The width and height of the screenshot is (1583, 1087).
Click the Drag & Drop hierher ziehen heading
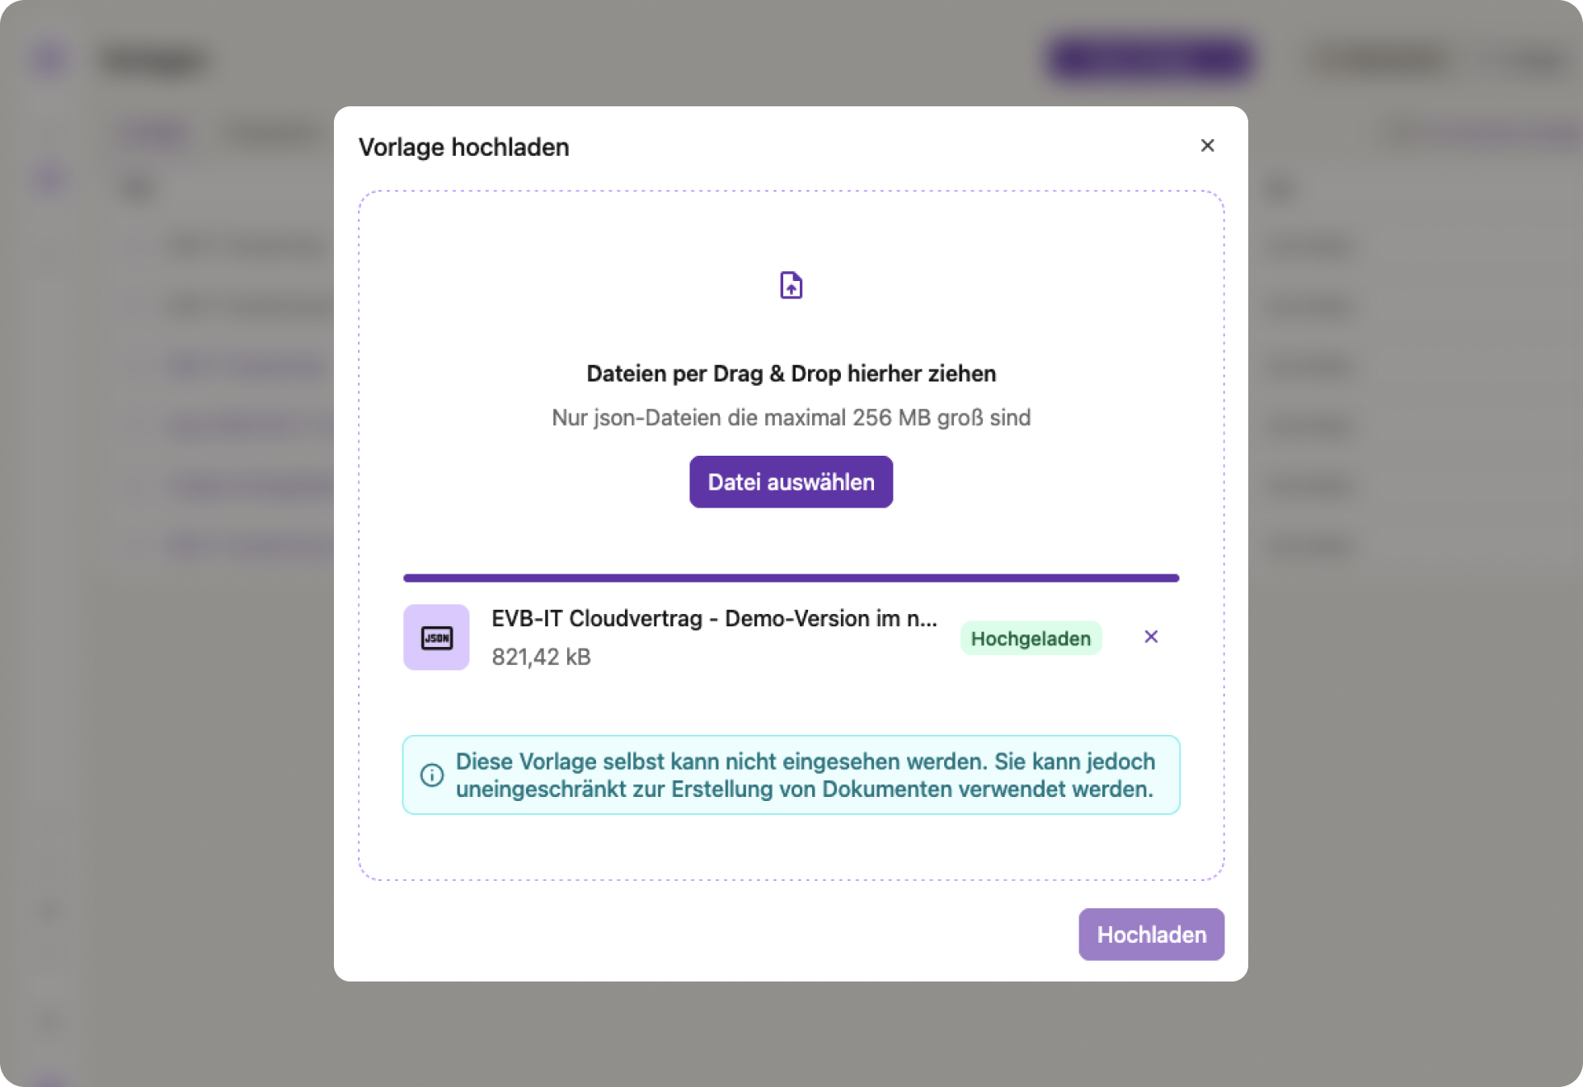(x=791, y=373)
